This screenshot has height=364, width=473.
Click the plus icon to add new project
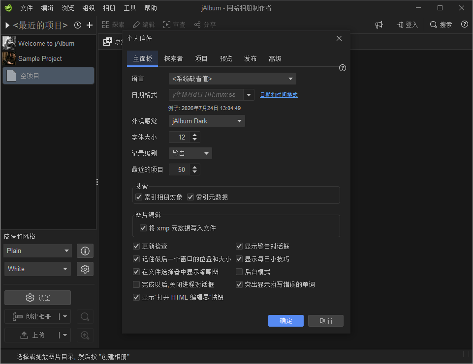90,25
